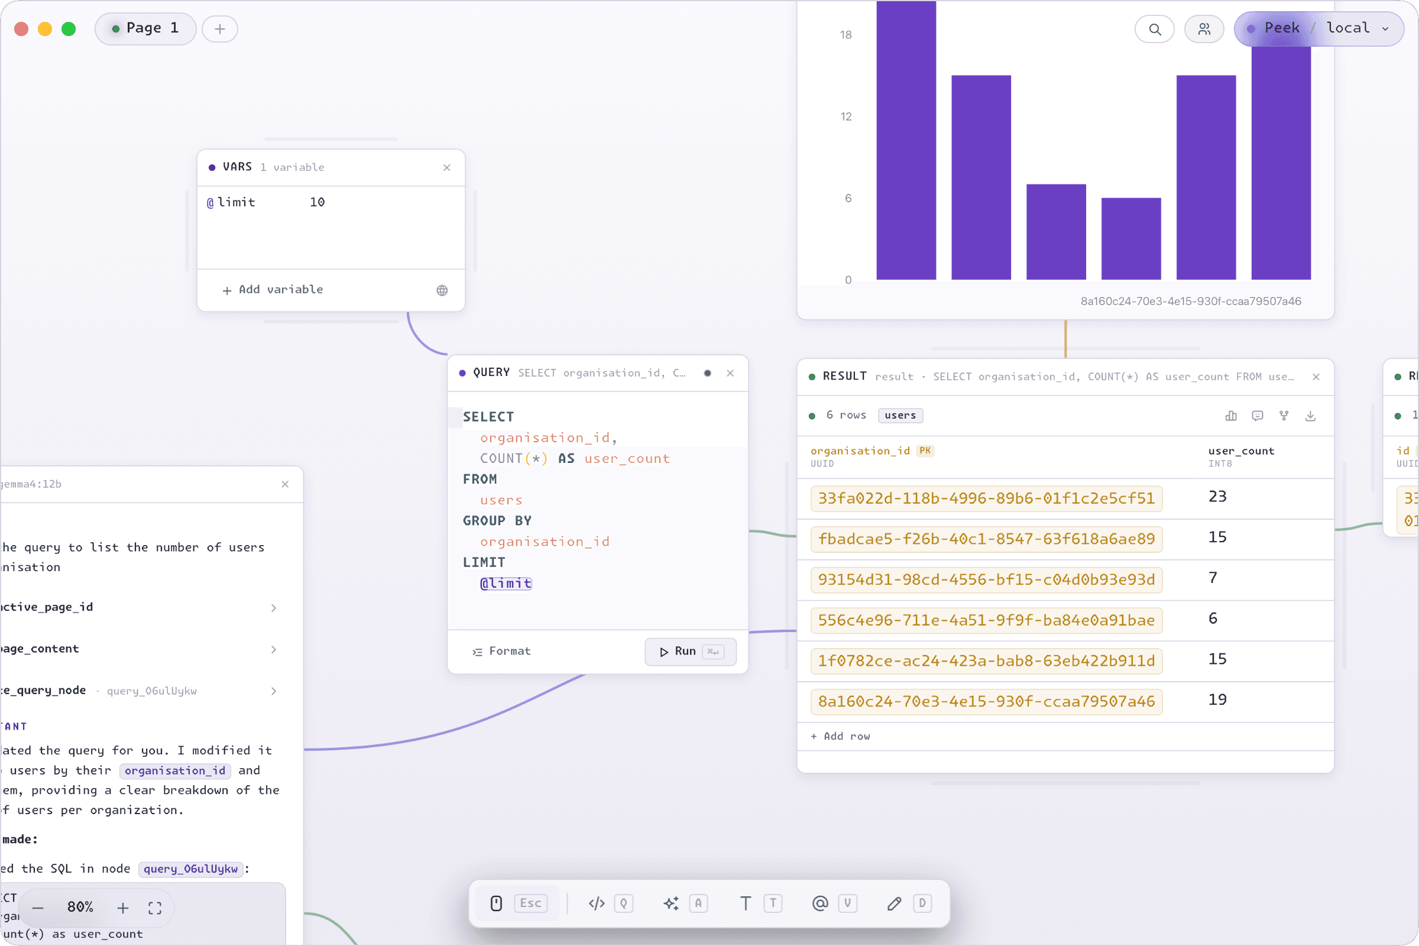Open the search magnifier in top bar
The image size is (1419, 946).
[x=1154, y=29]
